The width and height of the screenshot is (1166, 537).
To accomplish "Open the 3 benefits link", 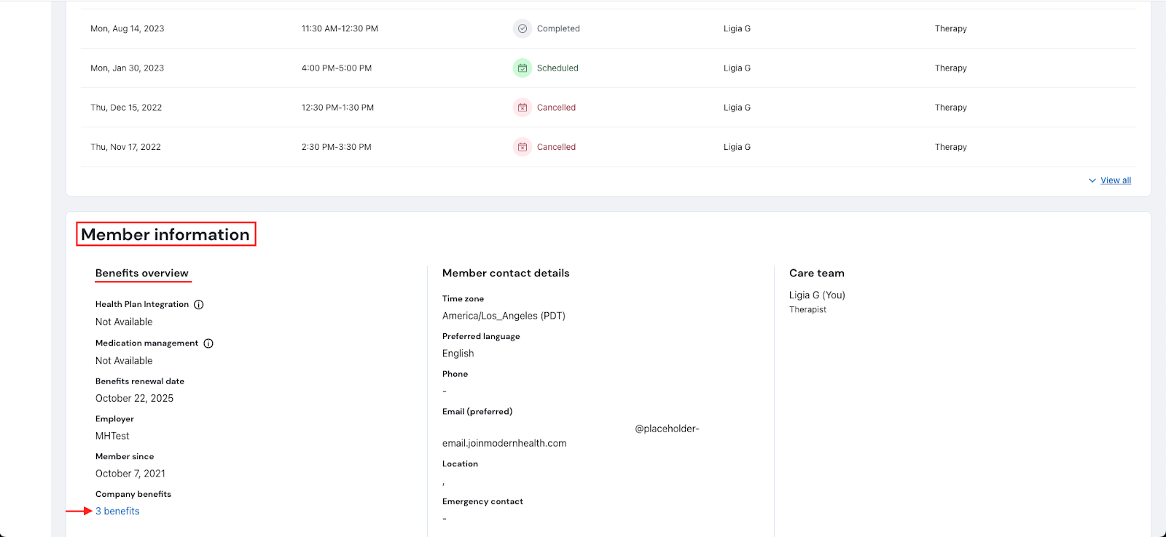I will click(117, 511).
